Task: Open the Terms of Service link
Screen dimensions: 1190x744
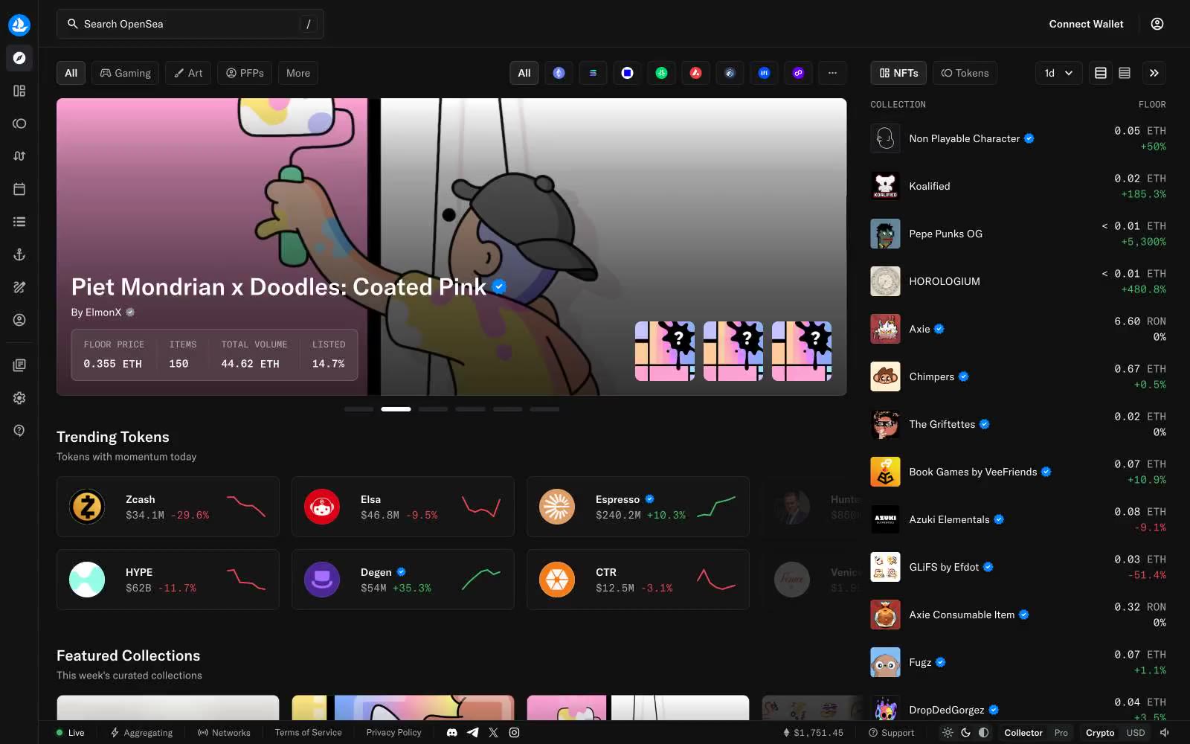Action: 308,733
